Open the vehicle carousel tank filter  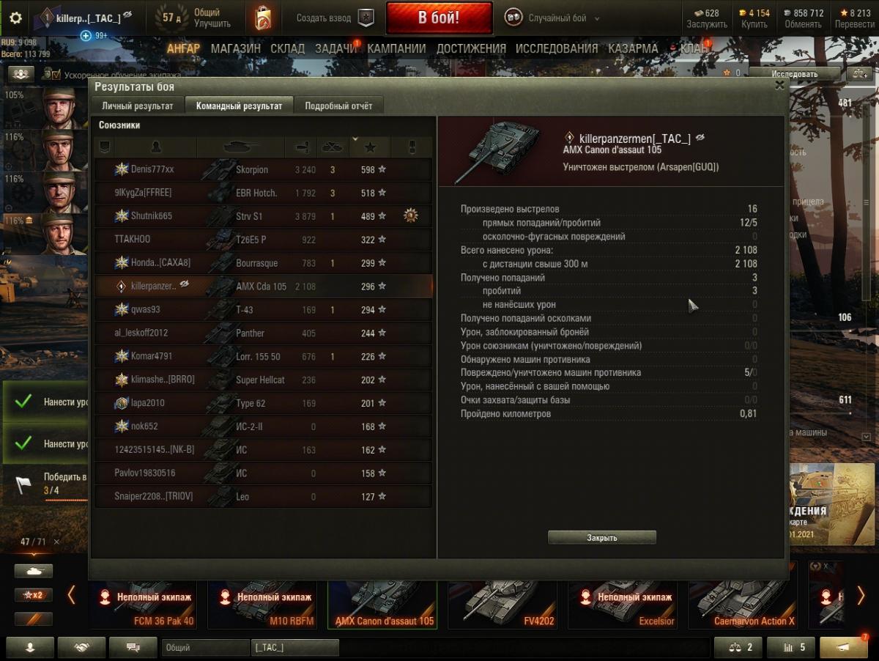(x=34, y=570)
